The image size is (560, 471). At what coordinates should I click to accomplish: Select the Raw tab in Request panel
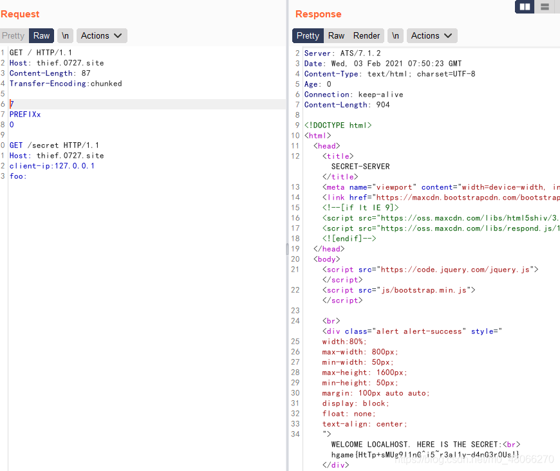pos(41,35)
